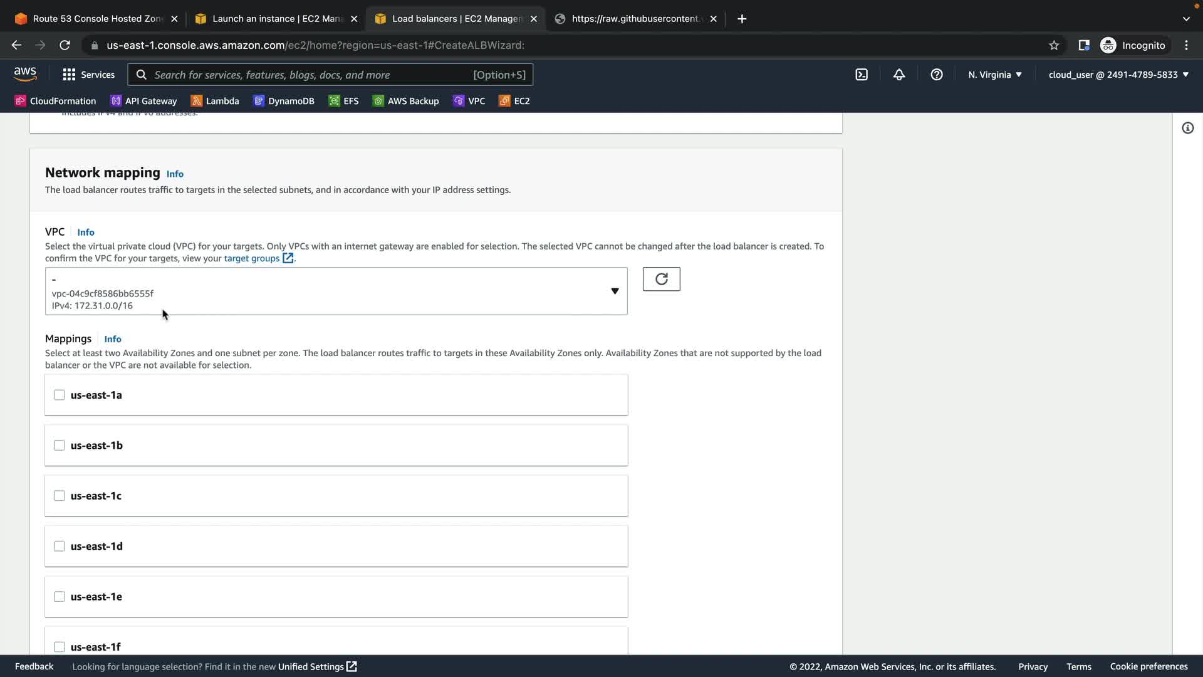Bookmark this page with star icon
Image resolution: width=1203 pixels, height=677 pixels.
(x=1054, y=45)
